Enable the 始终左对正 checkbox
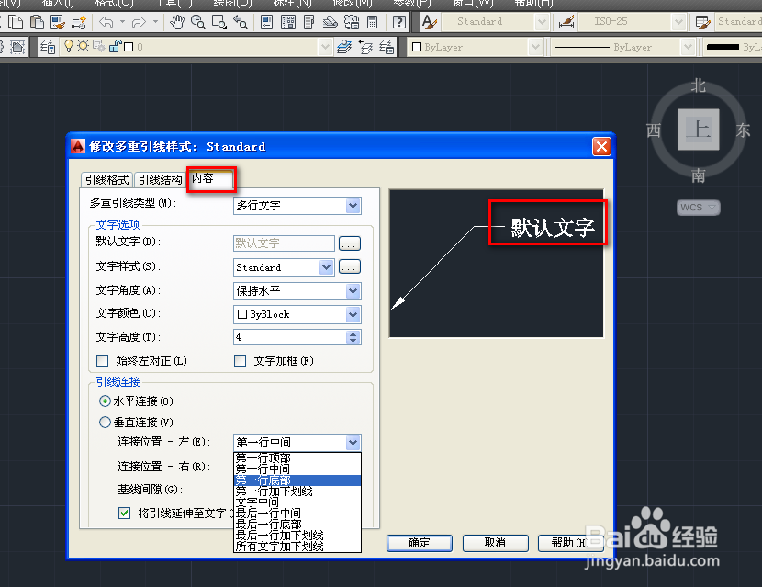The height and width of the screenshot is (587, 762). point(102,360)
